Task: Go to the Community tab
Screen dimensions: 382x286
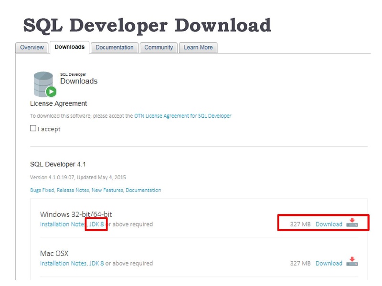Action: pos(159,48)
